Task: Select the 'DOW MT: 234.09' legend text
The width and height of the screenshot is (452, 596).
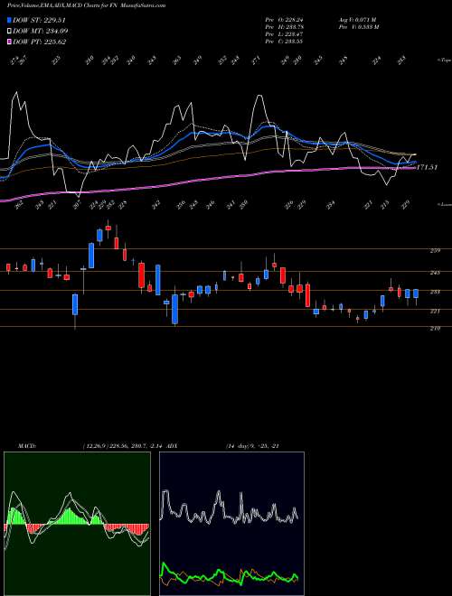Action: [41, 32]
